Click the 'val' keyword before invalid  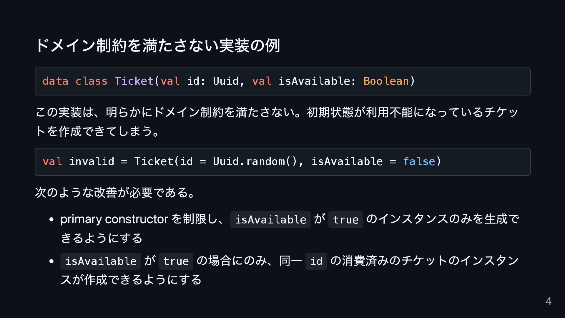[52, 161]
